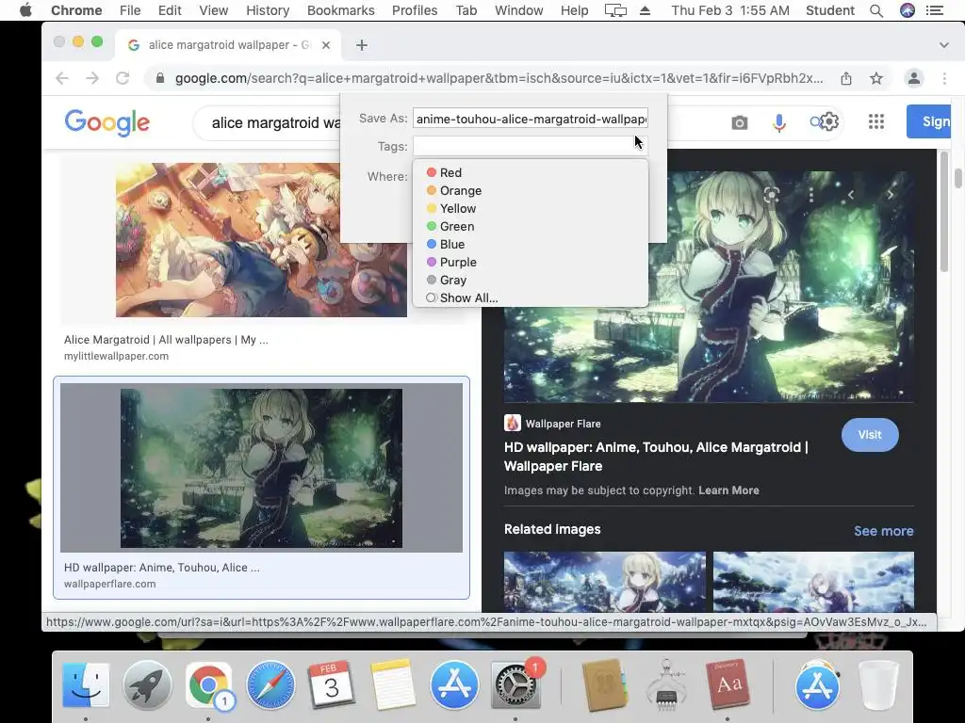Open Safari from the Dock
Image resolution: width=965 pixels, height=723 pixels.
click(x=270, y=684)
